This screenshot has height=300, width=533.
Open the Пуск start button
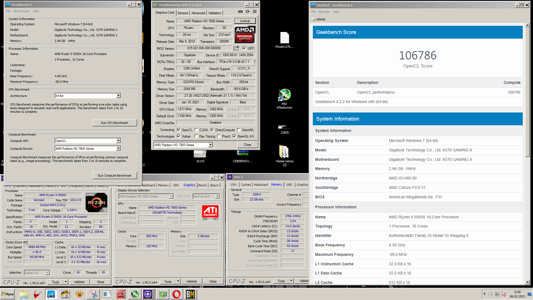tap(8, 294)
